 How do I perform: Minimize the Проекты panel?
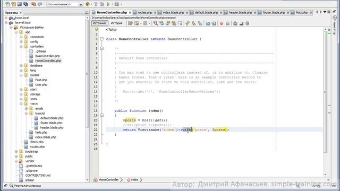[87, 13]
